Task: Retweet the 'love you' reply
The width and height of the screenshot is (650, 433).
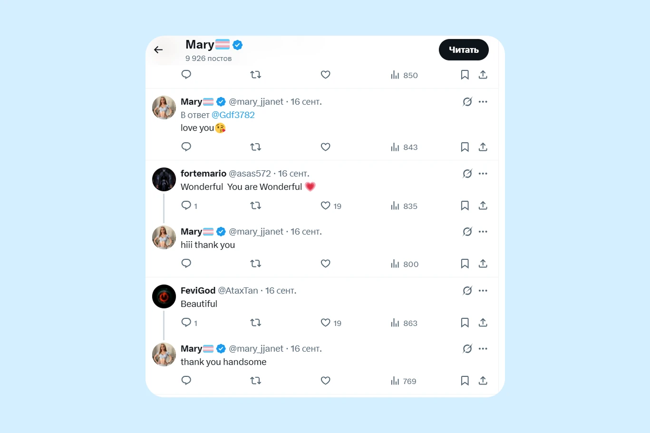Action: (x=256, y=147)
